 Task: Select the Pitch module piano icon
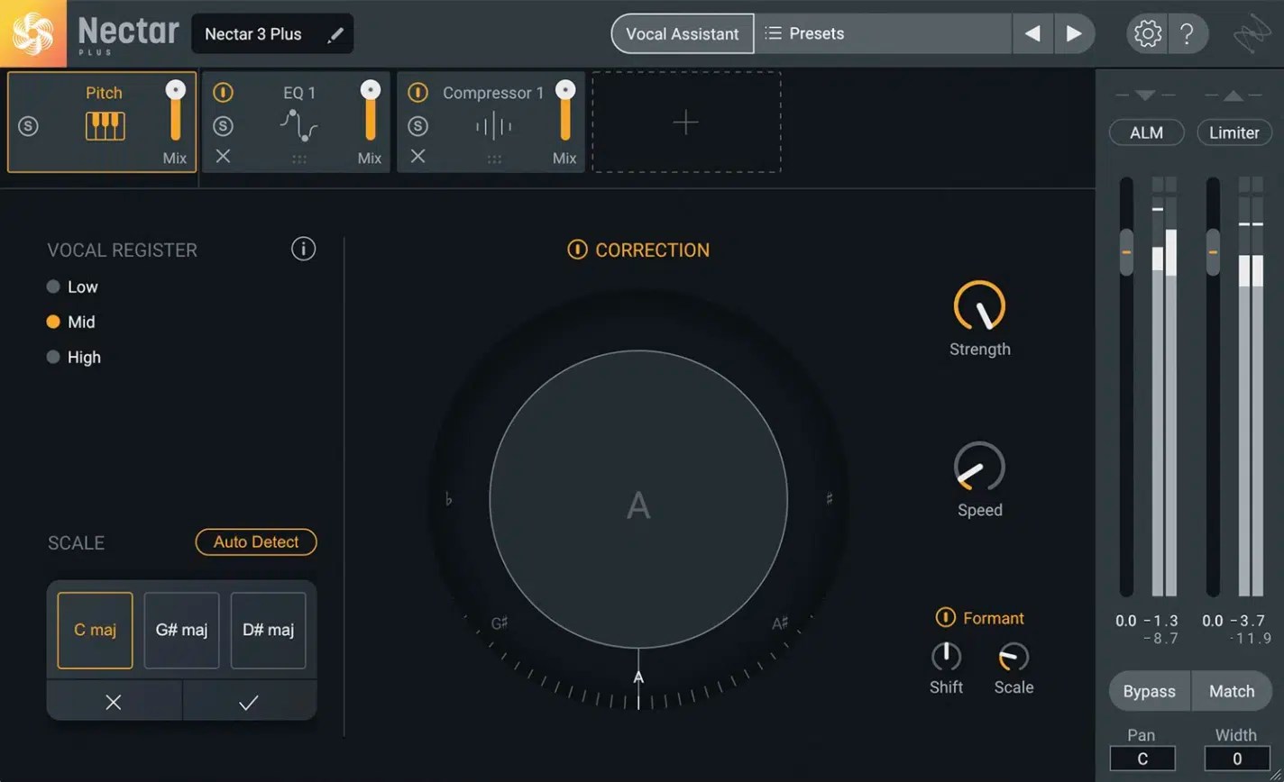point(105,127)
